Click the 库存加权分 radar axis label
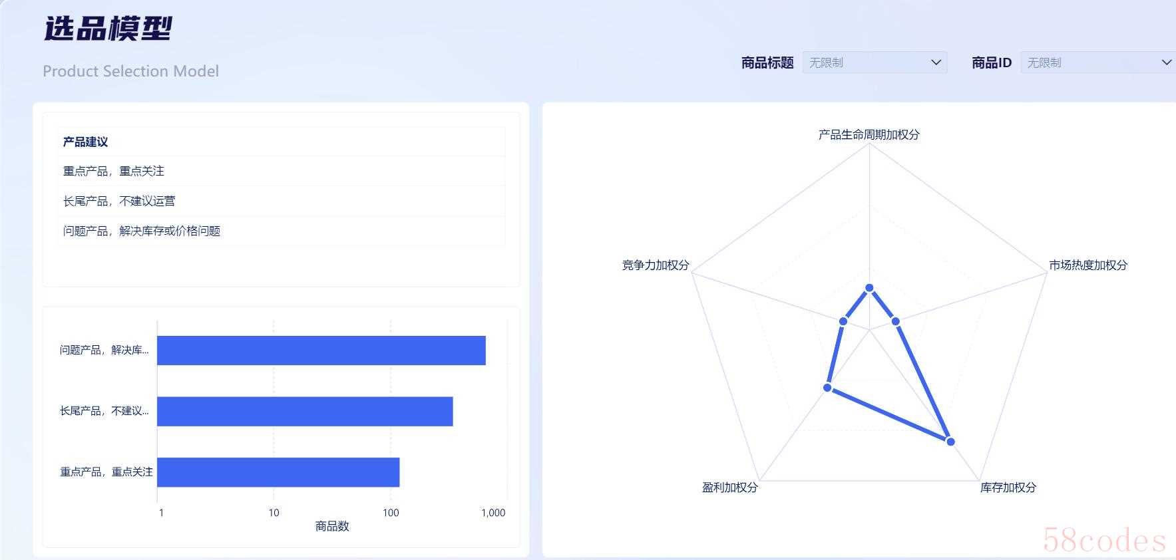This screenshot has height=560, width=1176. [x=1008, y=488]
